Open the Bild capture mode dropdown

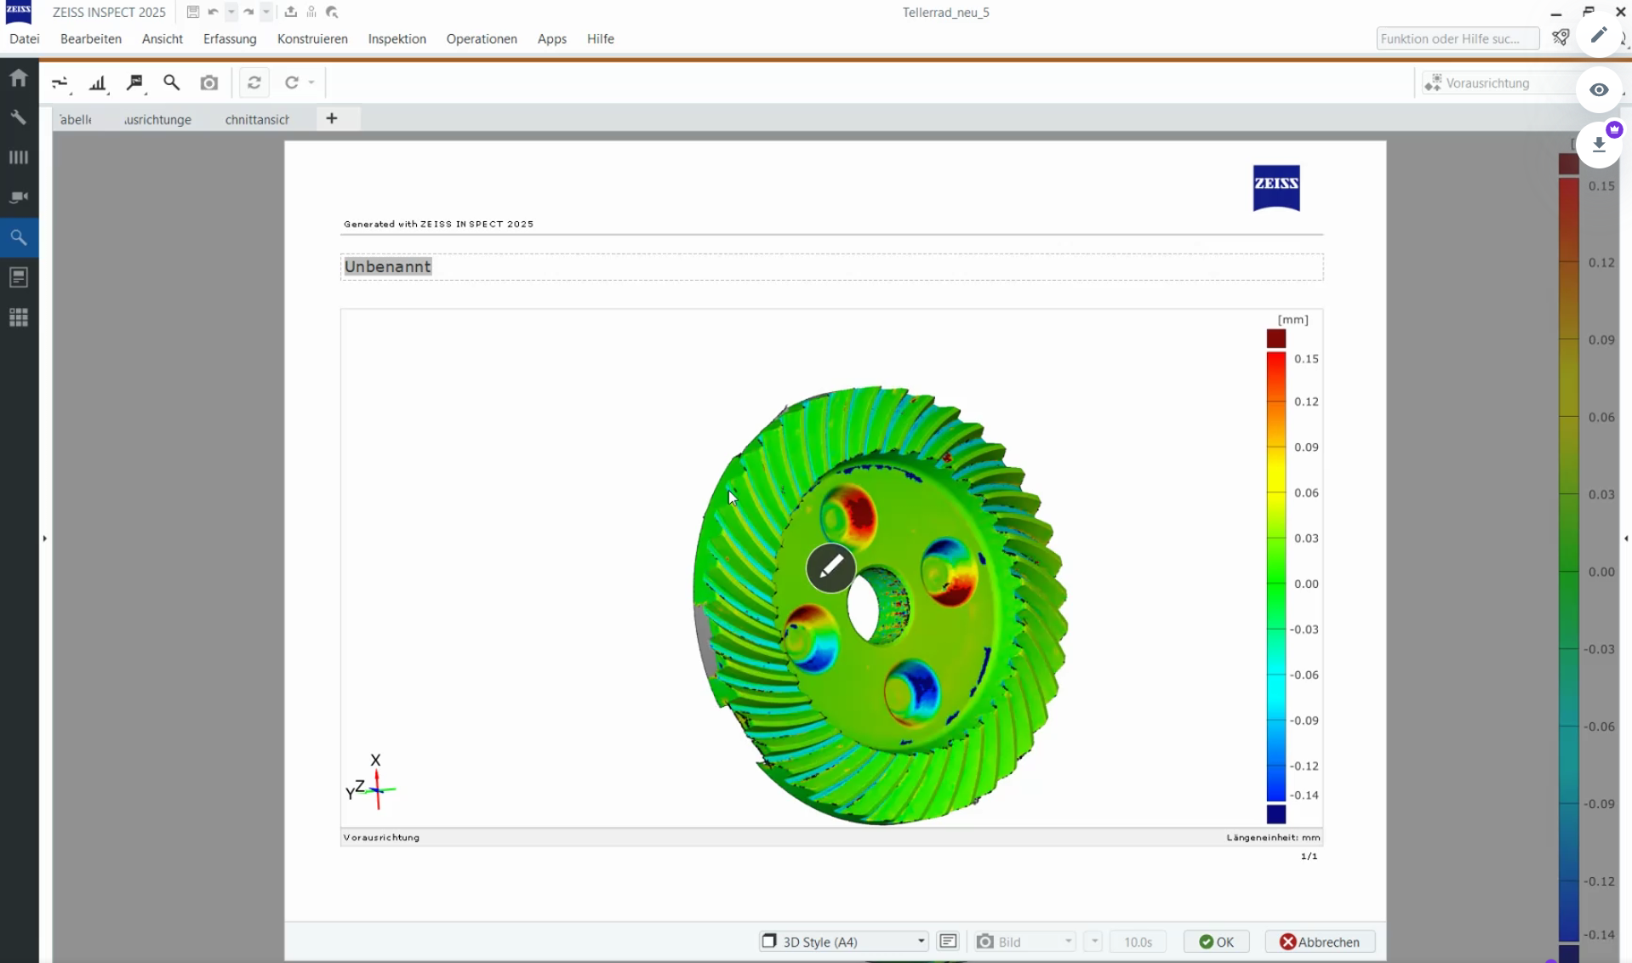tap(1025, 942)
